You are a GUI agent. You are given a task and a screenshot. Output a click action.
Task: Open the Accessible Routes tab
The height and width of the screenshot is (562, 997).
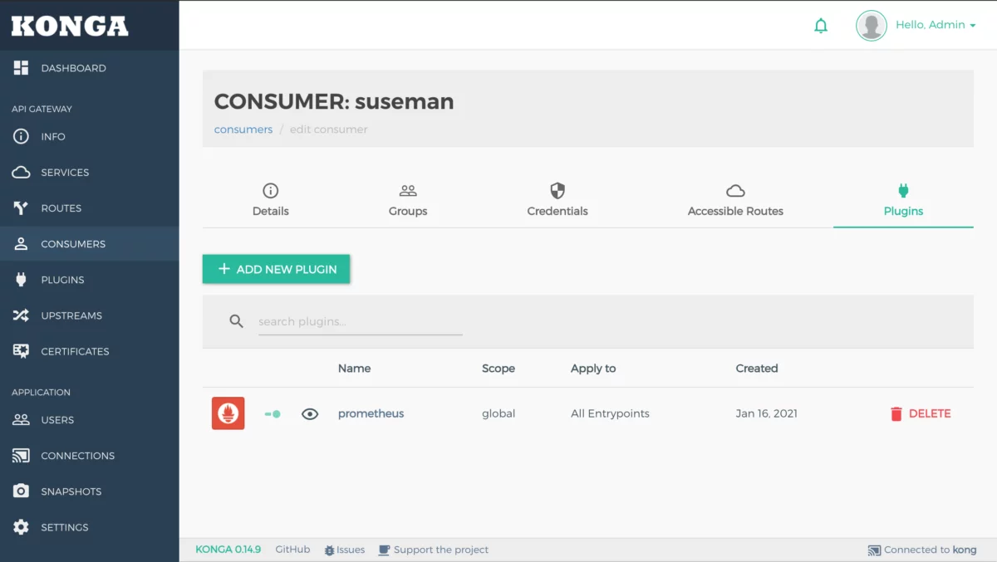tap(734, 199)
